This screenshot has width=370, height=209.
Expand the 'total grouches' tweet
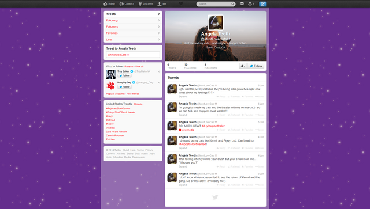[x=183, y=96]
